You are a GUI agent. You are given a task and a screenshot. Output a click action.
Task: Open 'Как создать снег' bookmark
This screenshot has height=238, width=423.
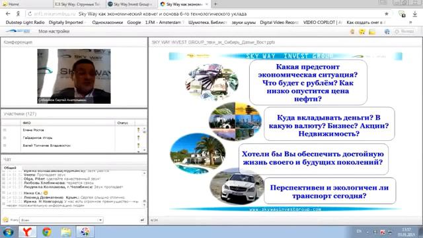coord(365,22)
